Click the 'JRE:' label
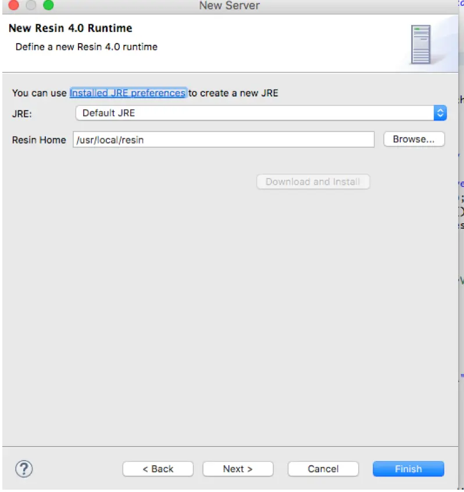The width and height of the screenshot is (464, 492). tap(22, 113)
